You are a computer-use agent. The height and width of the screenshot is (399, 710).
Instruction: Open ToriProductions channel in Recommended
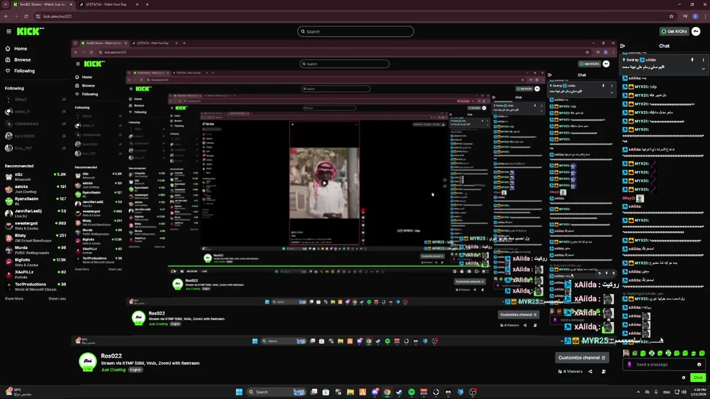[x=35, y=287]
